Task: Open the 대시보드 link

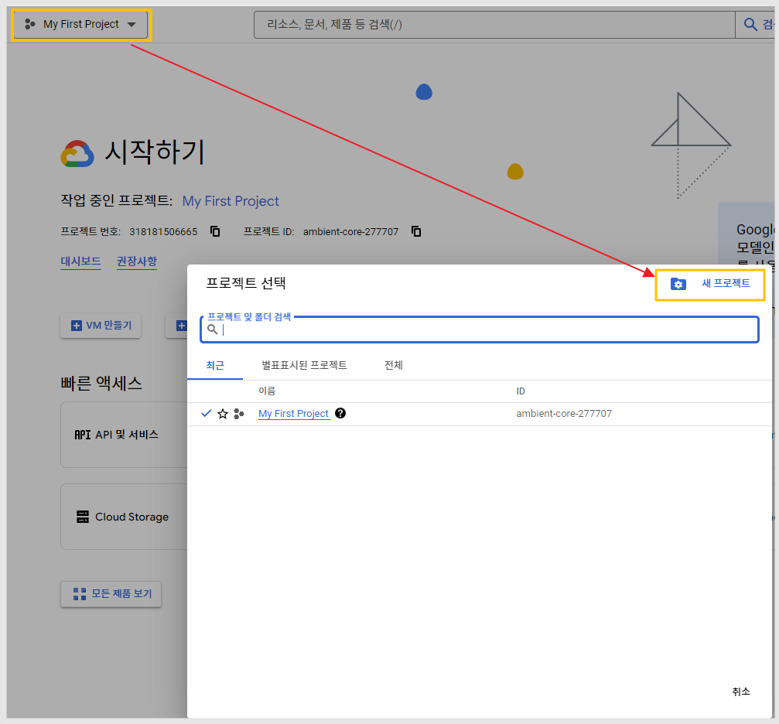Action: (80, 261)
